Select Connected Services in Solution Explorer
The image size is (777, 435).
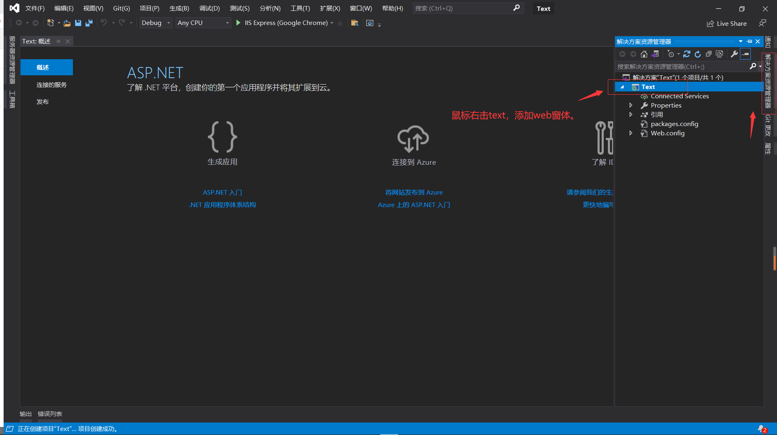pyautogui.click(x=680, y=96)
